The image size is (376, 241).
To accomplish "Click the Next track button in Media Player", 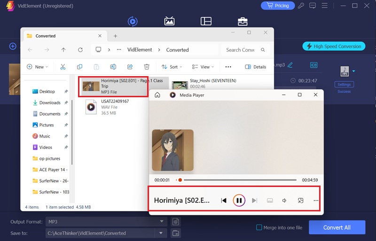I will (x=254, y=200).
